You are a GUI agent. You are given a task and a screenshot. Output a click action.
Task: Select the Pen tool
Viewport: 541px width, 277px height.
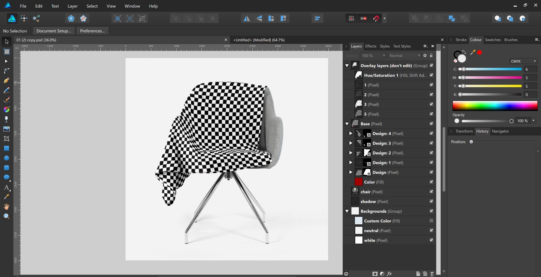click(x=6, y=80)
